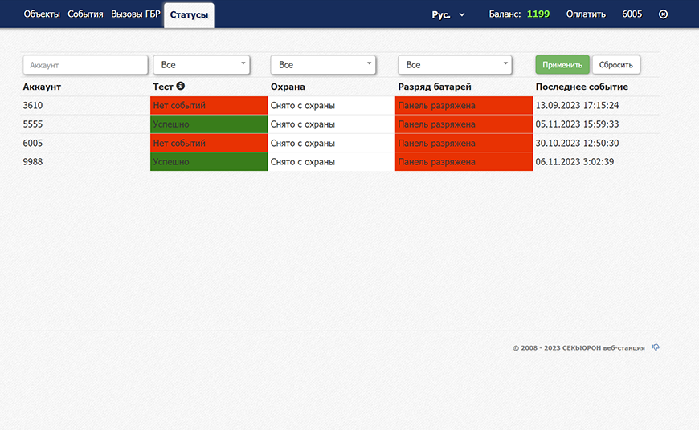Click the Сбросить button
699x430 pixels.
616,65
